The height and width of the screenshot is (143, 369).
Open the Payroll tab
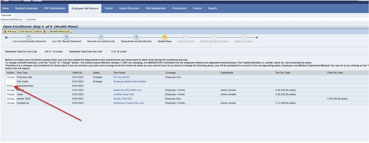pyautogui.click(x=109, y=8)
